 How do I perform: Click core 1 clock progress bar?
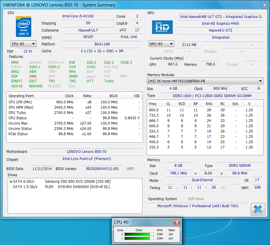pyautogui.click(x=139, y=239)
